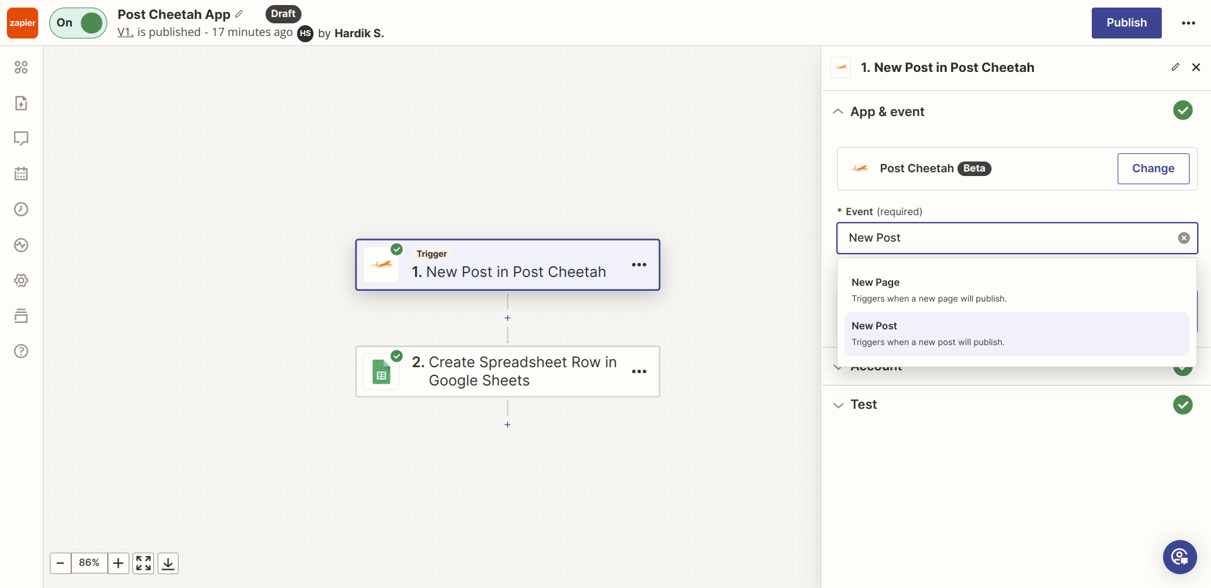Open the calendar schedule sidebar icon
Image resolution: width=1211 pixels, height=588 pixels.
pos(21,173)
